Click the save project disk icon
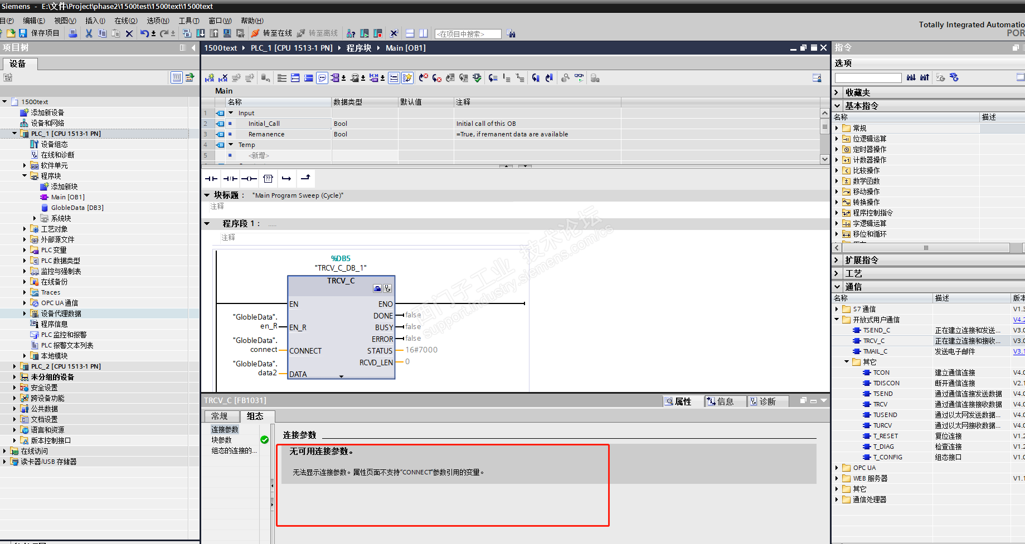 tap(23, 33)
